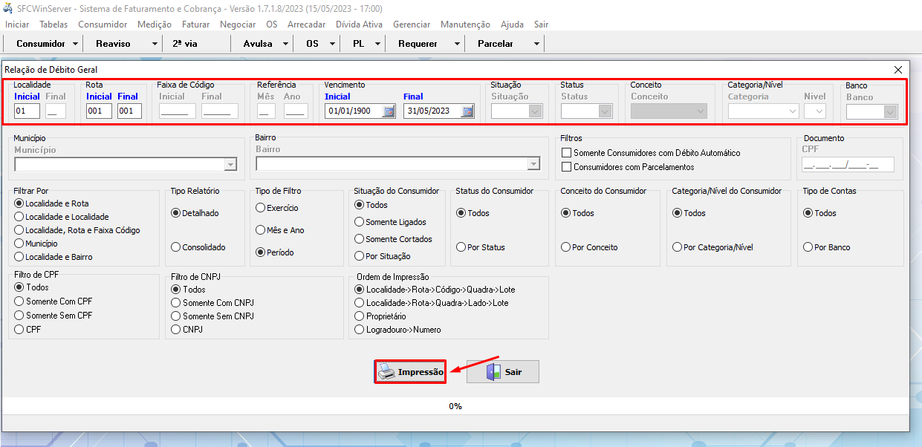
Task: Enable Somente Consumidores com Débito Automático
Action: pyautogui.click(x=567, y=153)
